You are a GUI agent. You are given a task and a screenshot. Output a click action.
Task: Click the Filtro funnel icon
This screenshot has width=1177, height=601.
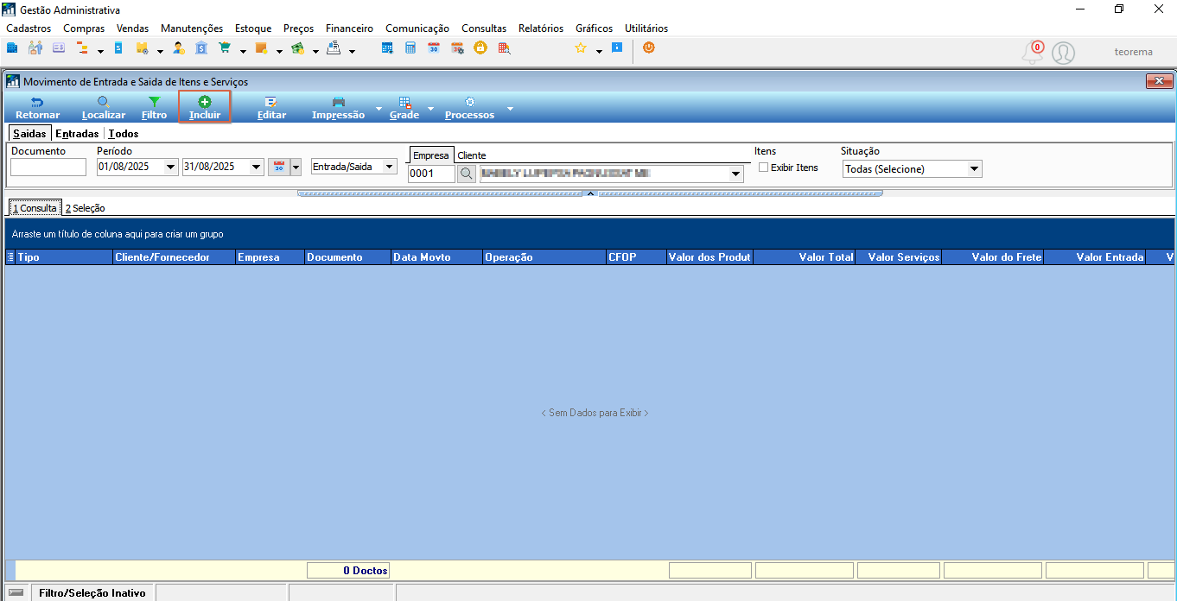[x=154, y=102]
